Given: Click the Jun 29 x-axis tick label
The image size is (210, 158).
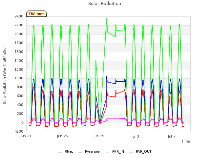Looking at the screenshot, I should click(99, 136).
